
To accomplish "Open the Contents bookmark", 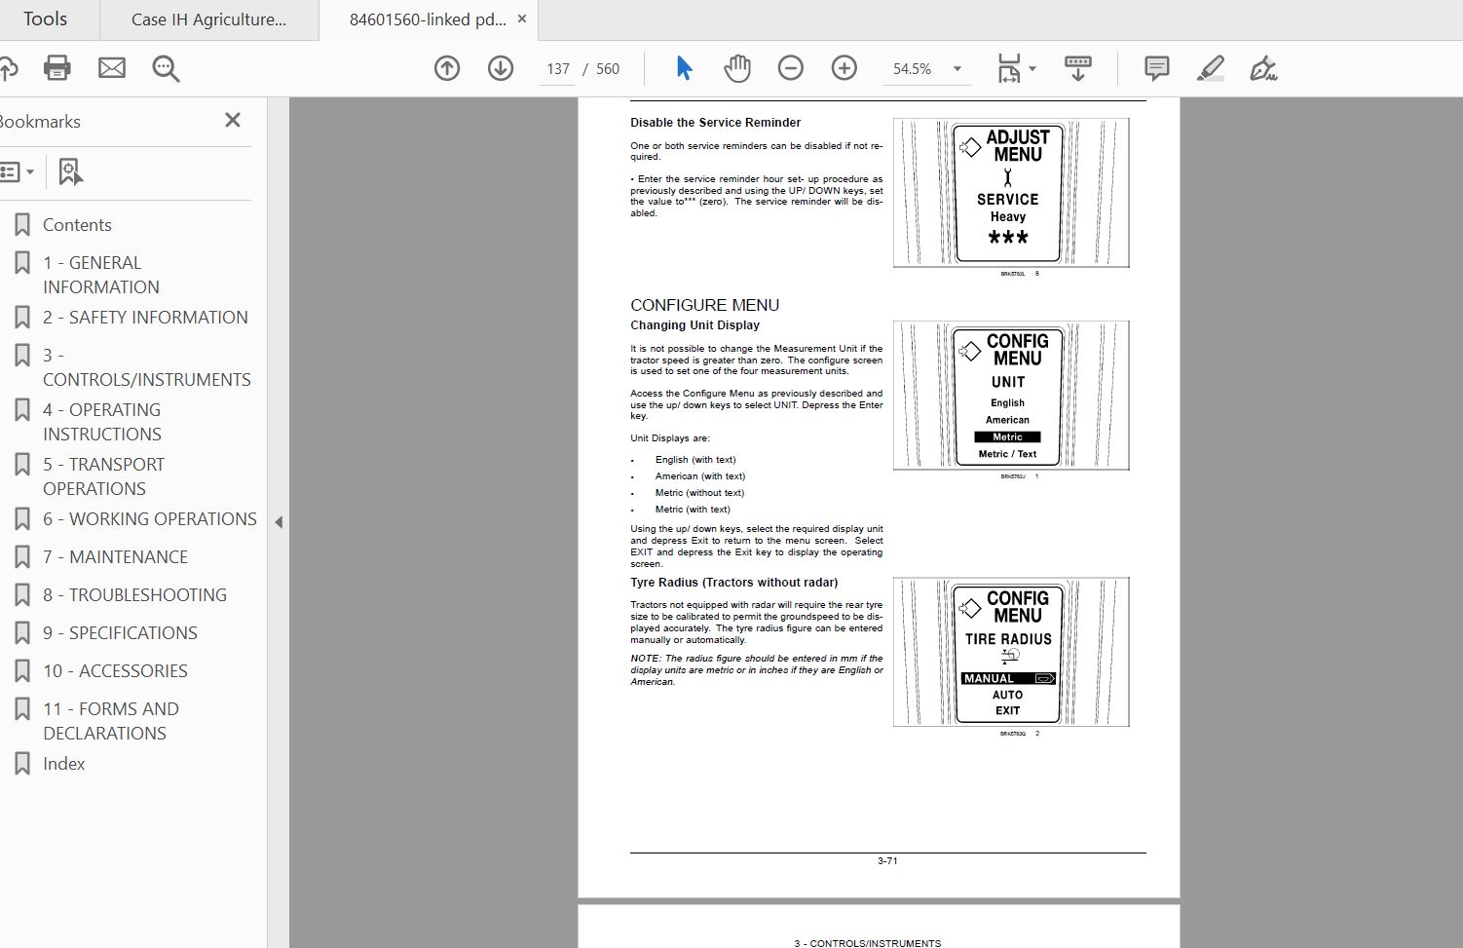I will pyautogui.click(x=77, y=225).
